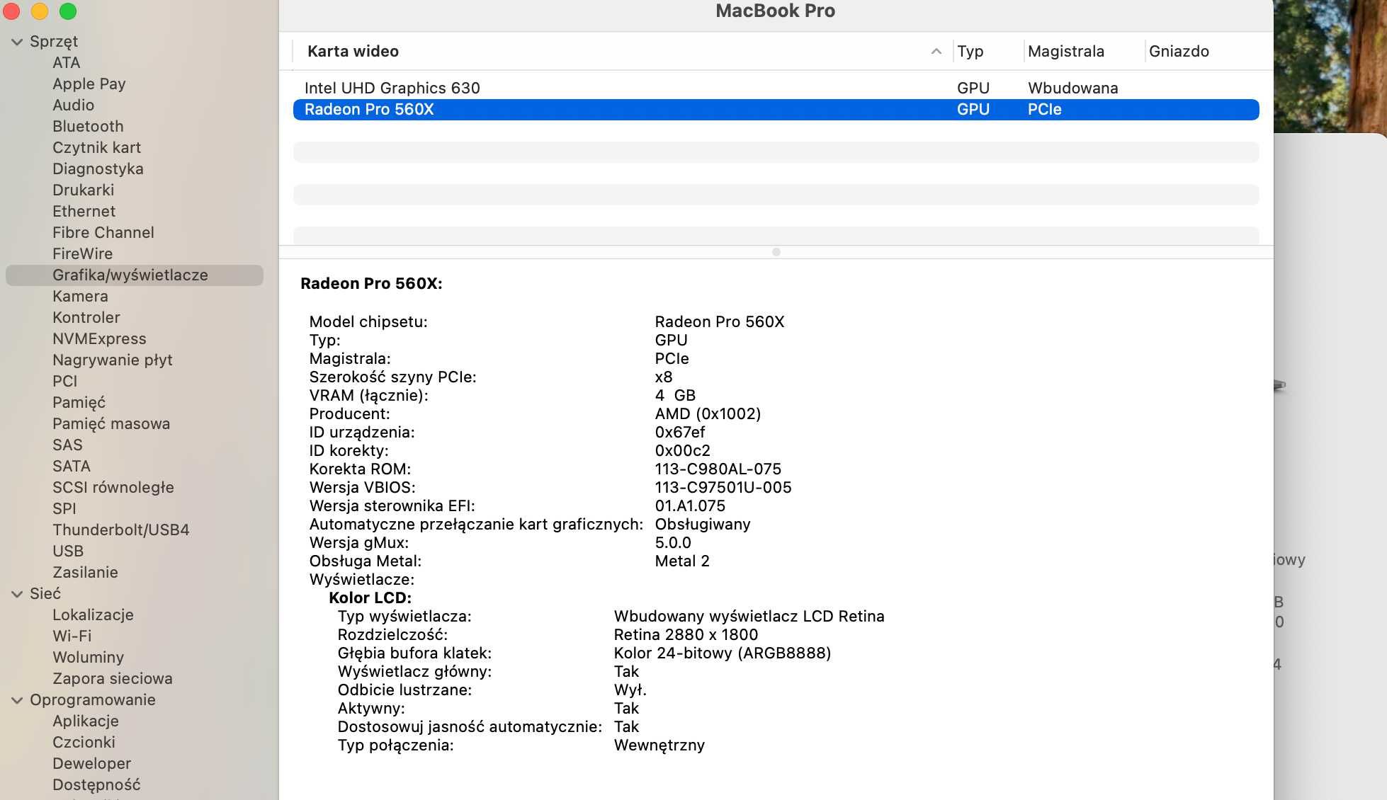
Task: Open Nagrywanie płyt in the sidebar
Action: pyautogui.click(x=112, y=360)
